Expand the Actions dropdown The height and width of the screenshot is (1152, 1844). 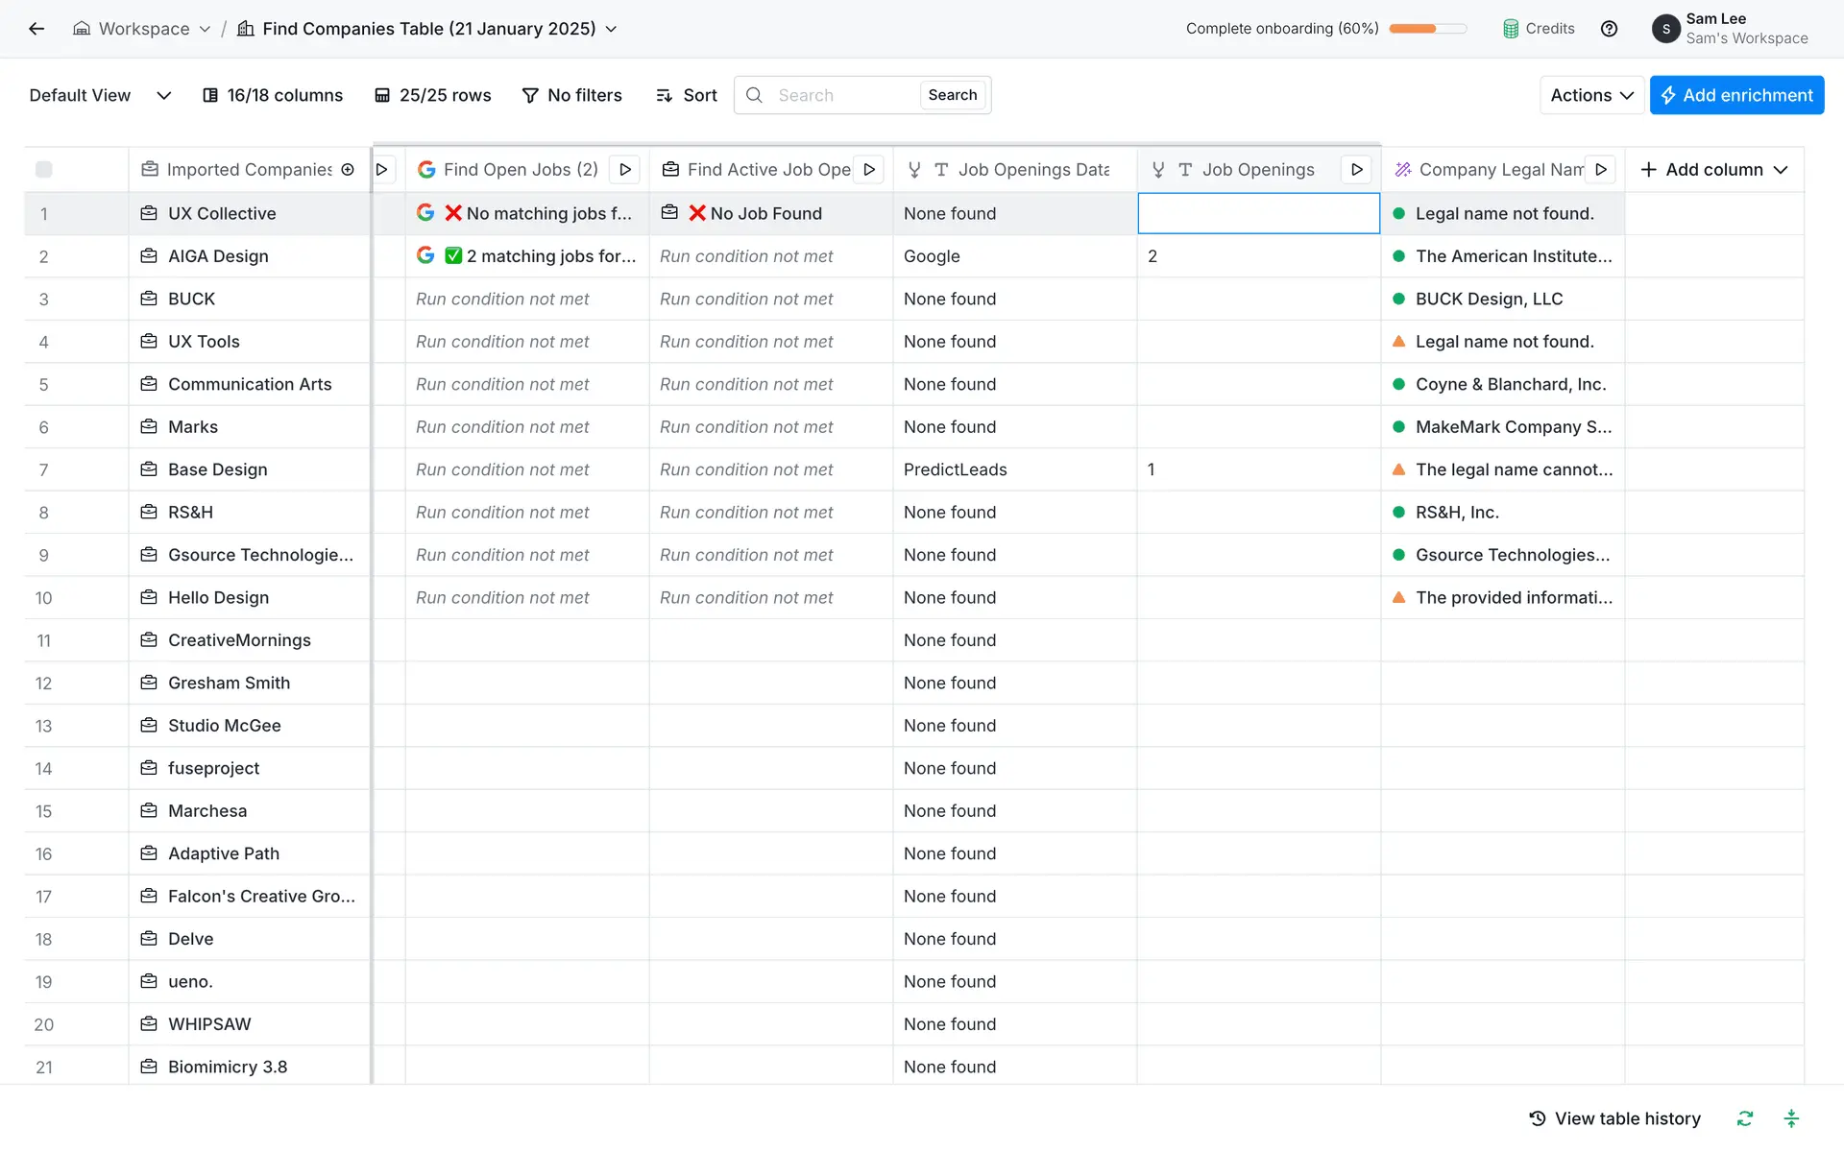pyautogui.click(x=1591, y=95)
